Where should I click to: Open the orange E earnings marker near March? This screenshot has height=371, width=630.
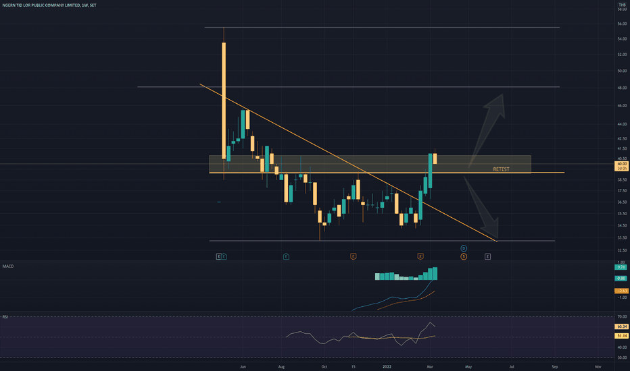(x=420, y=257)
